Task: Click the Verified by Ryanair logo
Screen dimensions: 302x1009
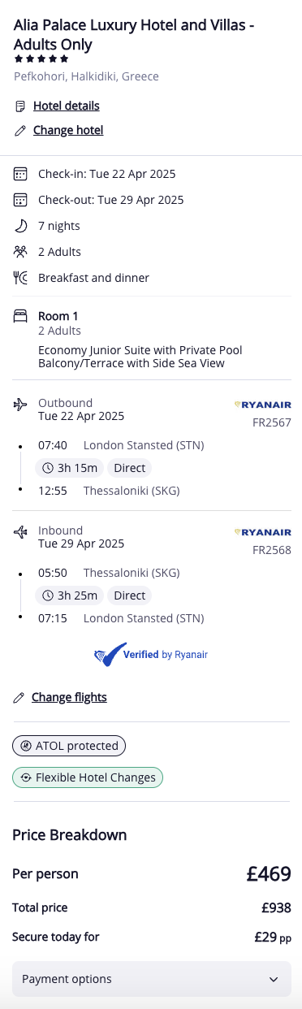Action: [x=151, y=653]
